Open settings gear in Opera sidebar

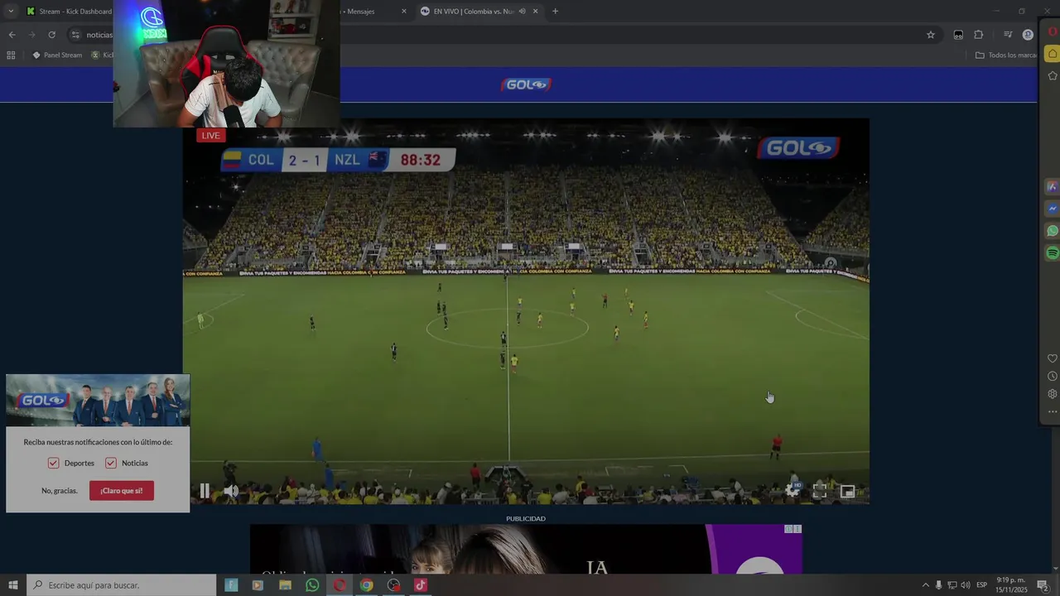point(1053,394)
